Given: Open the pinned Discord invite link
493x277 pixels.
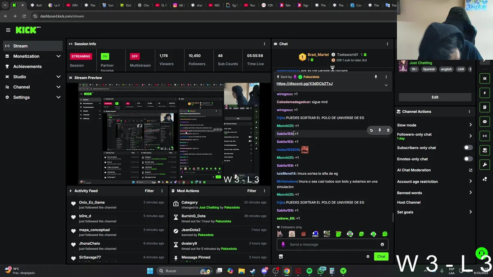Looking at the screenshot, I should [304, 83].
